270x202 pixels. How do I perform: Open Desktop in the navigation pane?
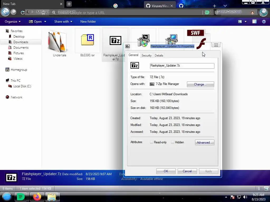[x=19, y=36]
